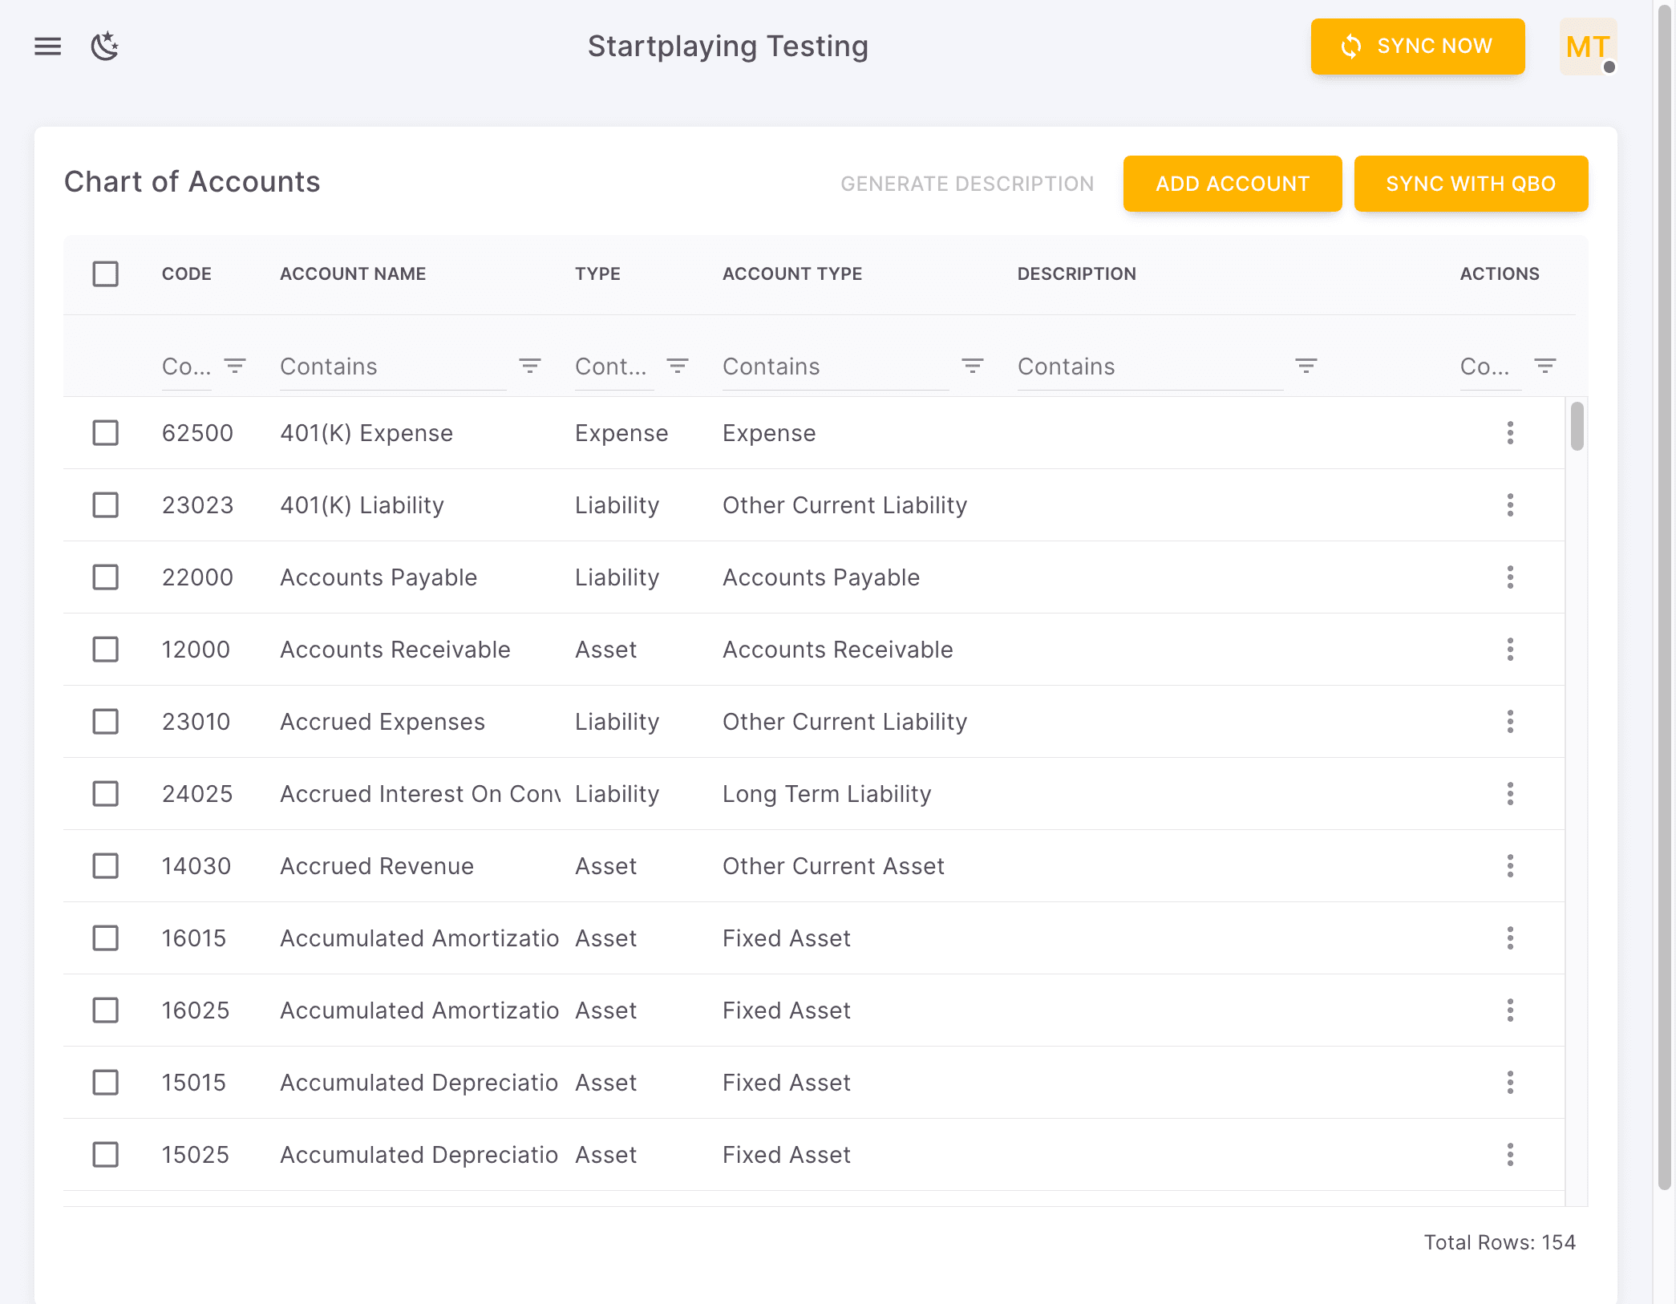The width and height of the screenshot is (1676, 1304).
Task: Open filter options for the Description column
Action: (1306, 366)
